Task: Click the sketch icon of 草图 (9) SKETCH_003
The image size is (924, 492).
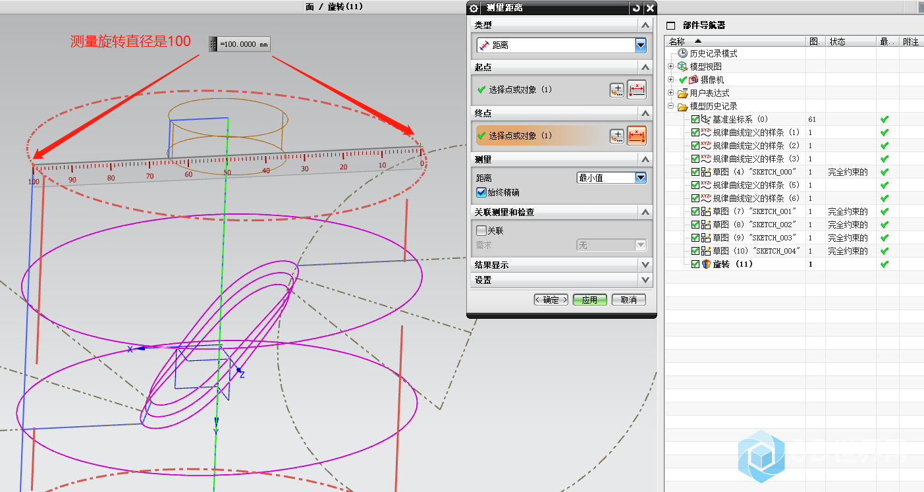Action: point(706,238)
